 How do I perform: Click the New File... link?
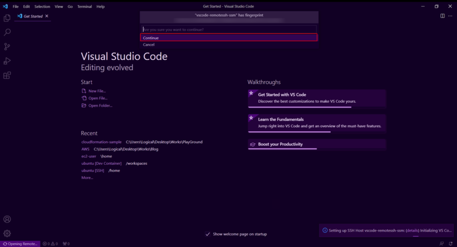coord(97,91)
